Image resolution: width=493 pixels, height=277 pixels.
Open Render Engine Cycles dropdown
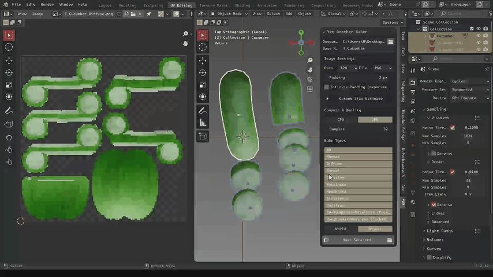pyautogui.click(x=470, y=81)
